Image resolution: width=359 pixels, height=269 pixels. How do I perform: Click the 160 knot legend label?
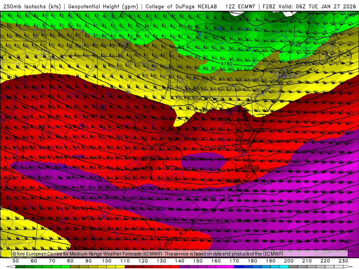[216, 261]
